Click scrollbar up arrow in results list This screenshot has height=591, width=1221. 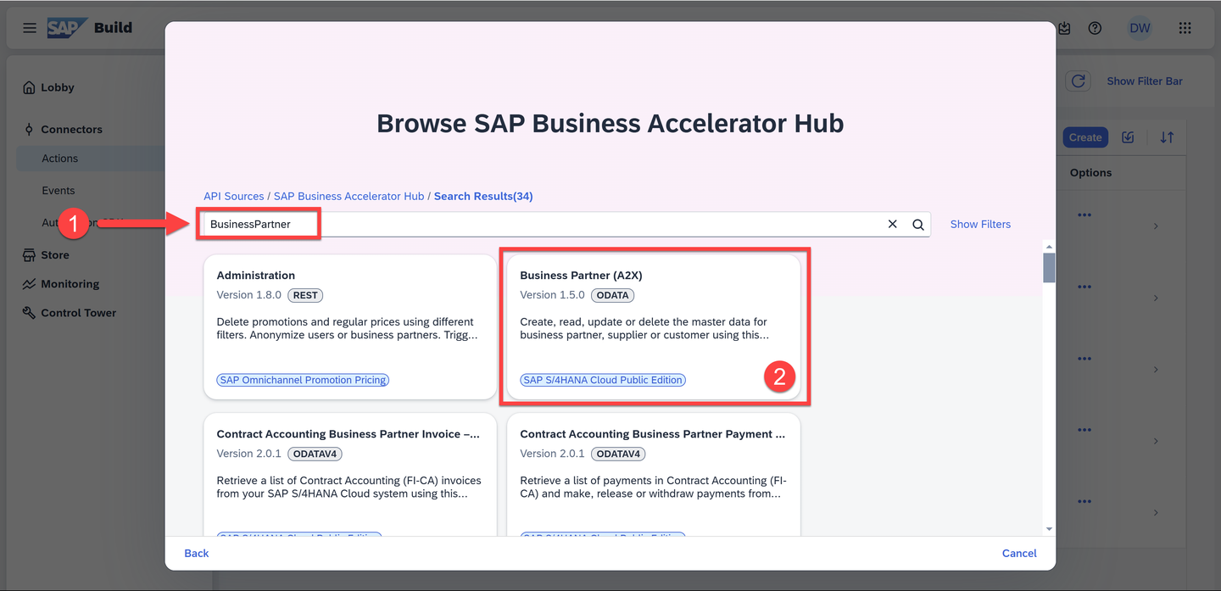click(1049, 246)
